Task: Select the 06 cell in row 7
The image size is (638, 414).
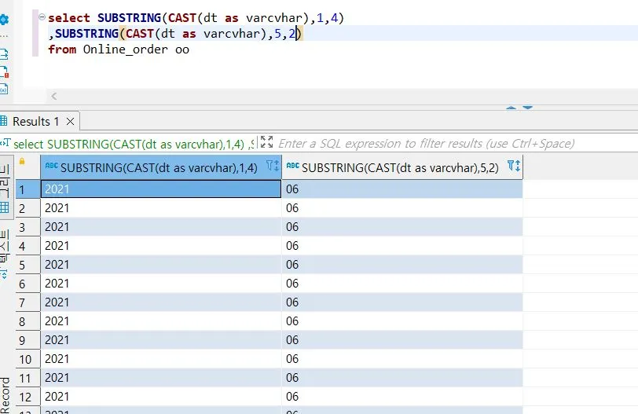Action: 402,302
